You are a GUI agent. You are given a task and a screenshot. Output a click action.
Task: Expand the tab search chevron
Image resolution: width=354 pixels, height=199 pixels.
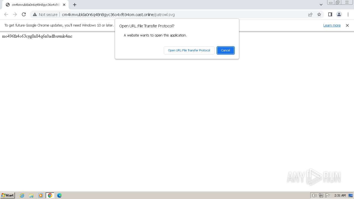click(x=321, y=5)
